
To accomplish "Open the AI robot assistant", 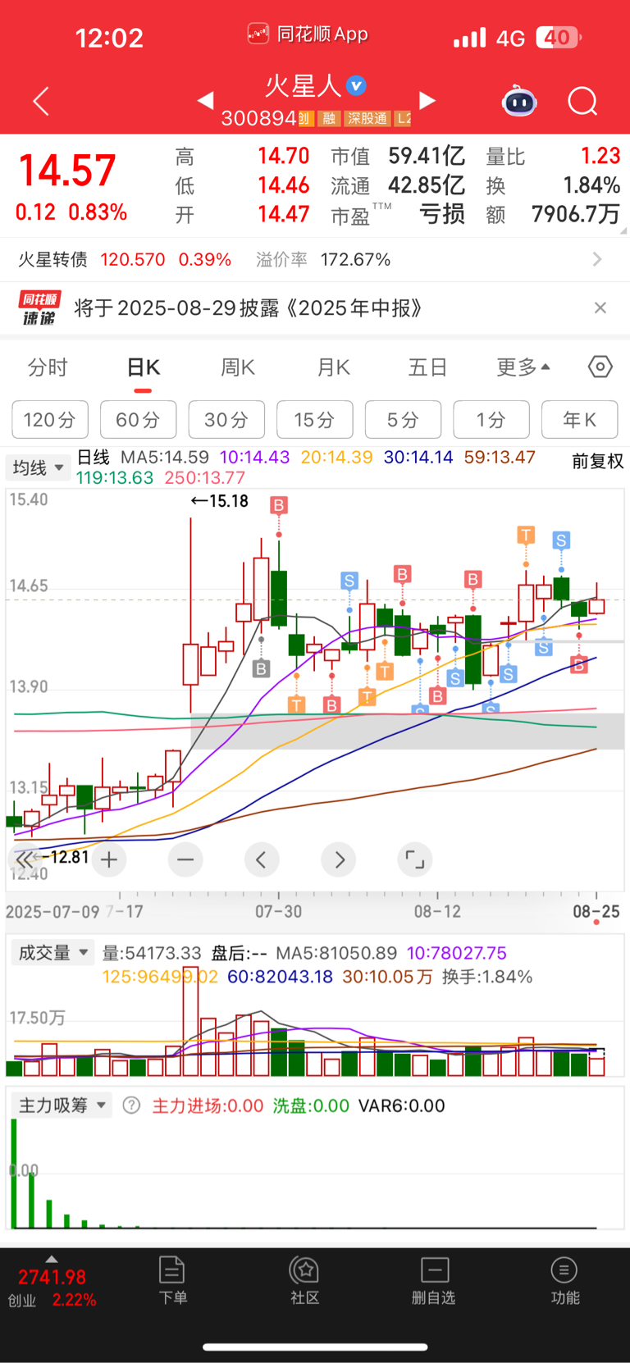I will click(519, 101).
